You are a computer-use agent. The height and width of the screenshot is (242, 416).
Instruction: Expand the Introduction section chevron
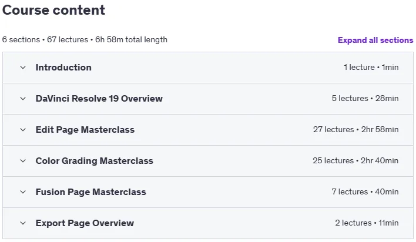click(23, 68)
